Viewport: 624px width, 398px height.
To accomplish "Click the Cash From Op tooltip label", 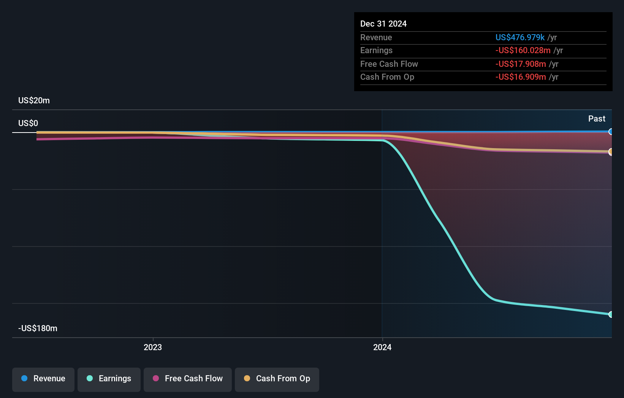I will pos(387,77).
